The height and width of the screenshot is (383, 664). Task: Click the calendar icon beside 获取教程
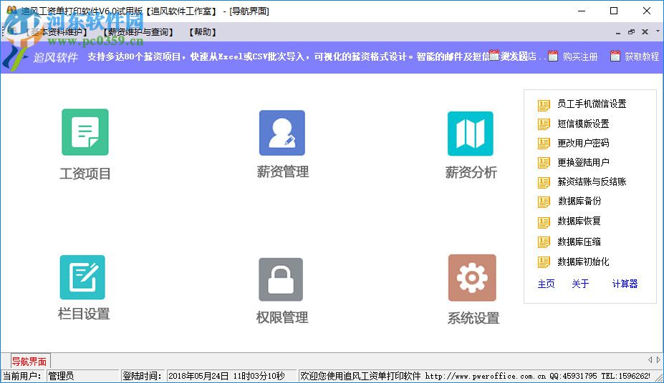[x=615, y=56]
